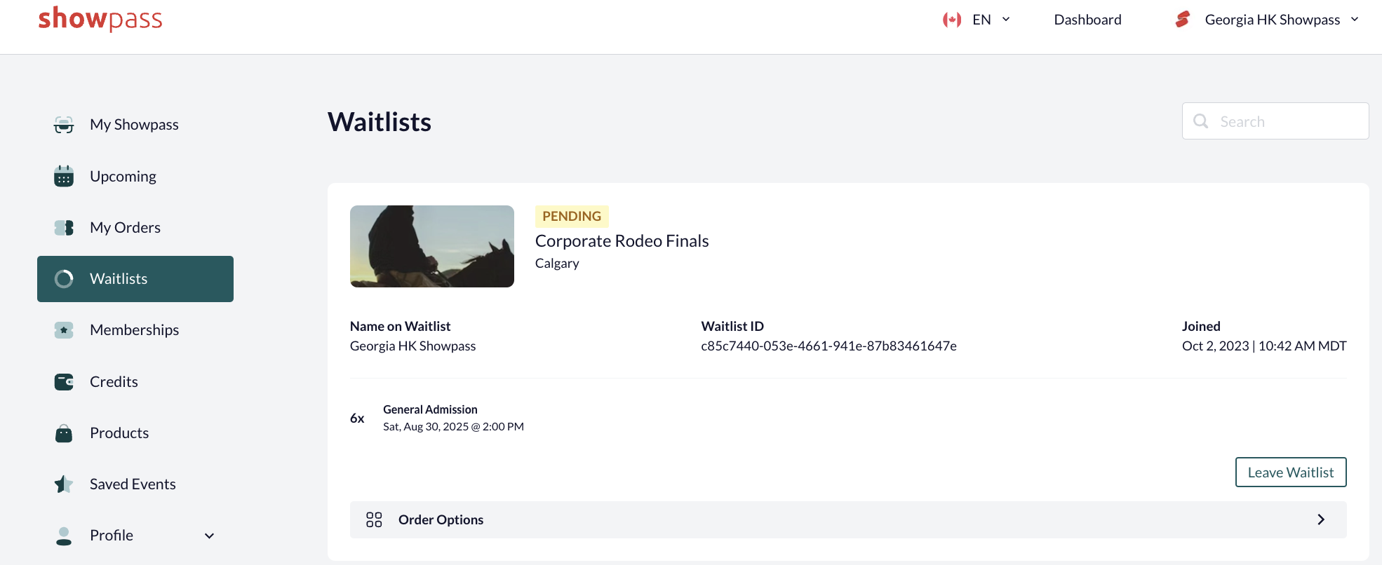Open Memberships

134,330
